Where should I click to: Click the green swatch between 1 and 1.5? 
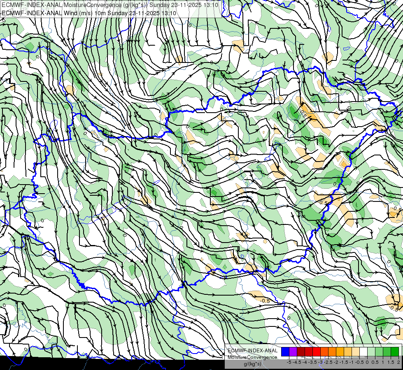click(x=387, y=352)
